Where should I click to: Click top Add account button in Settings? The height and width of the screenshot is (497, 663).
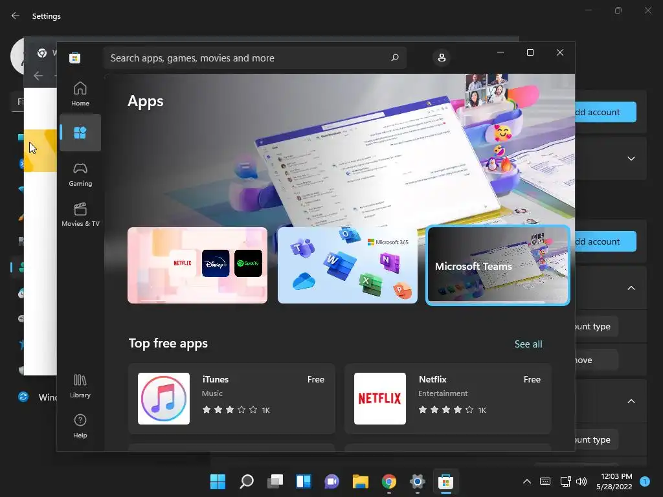click(x=605, y=112)
